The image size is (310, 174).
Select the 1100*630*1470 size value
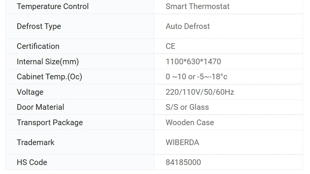(x=193, y=62)
